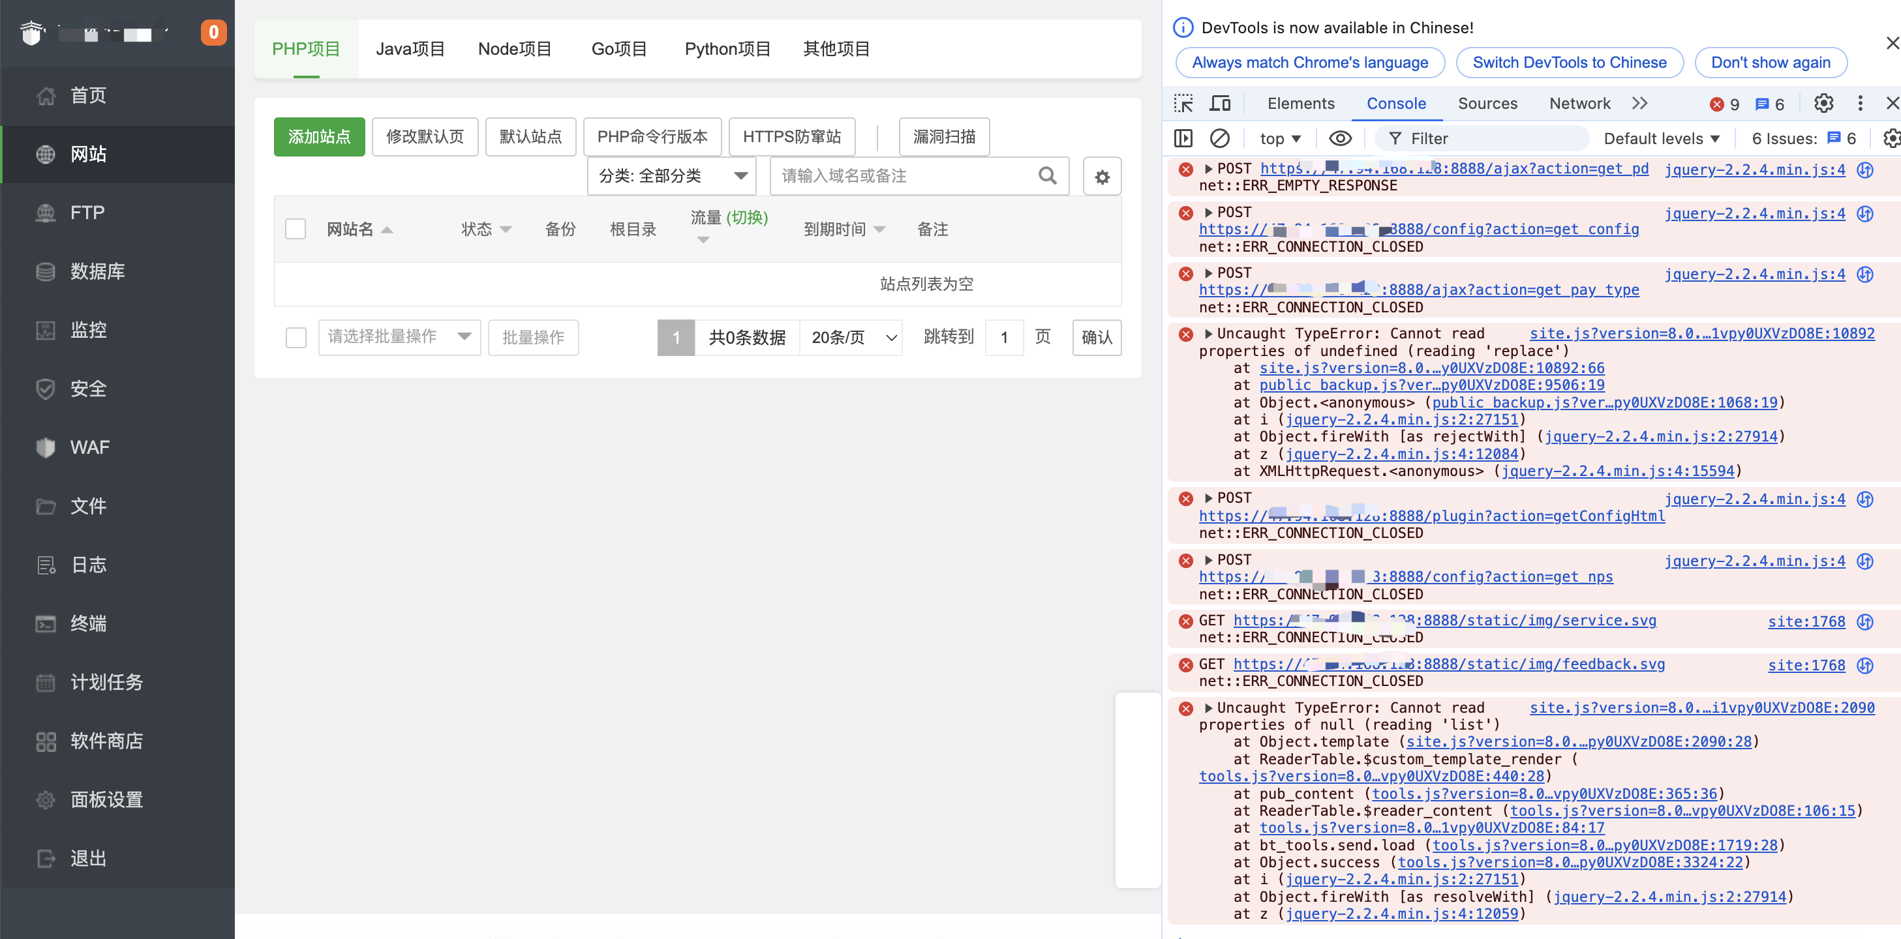This screenshot has height=939, width=1901.
Task: Show the console sidebar panel icon
Action: [x=1183, y=139]
